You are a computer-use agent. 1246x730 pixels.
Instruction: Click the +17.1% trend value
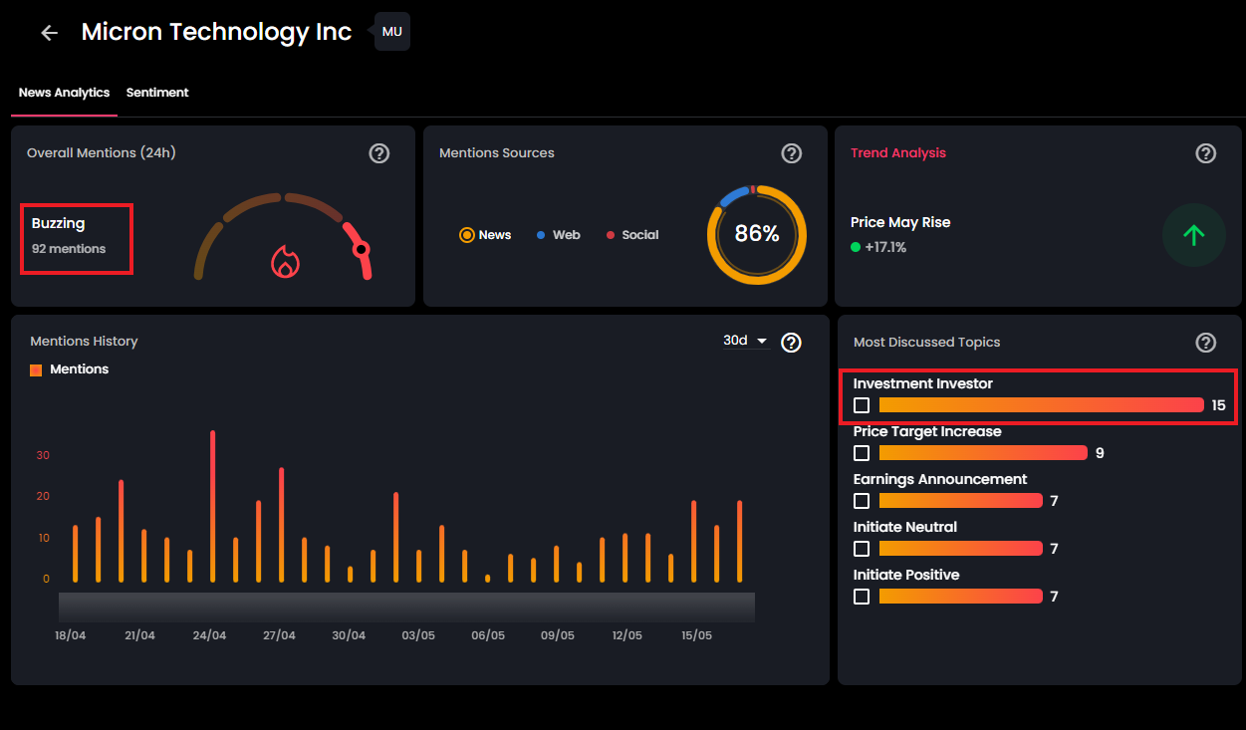[885, 247]
